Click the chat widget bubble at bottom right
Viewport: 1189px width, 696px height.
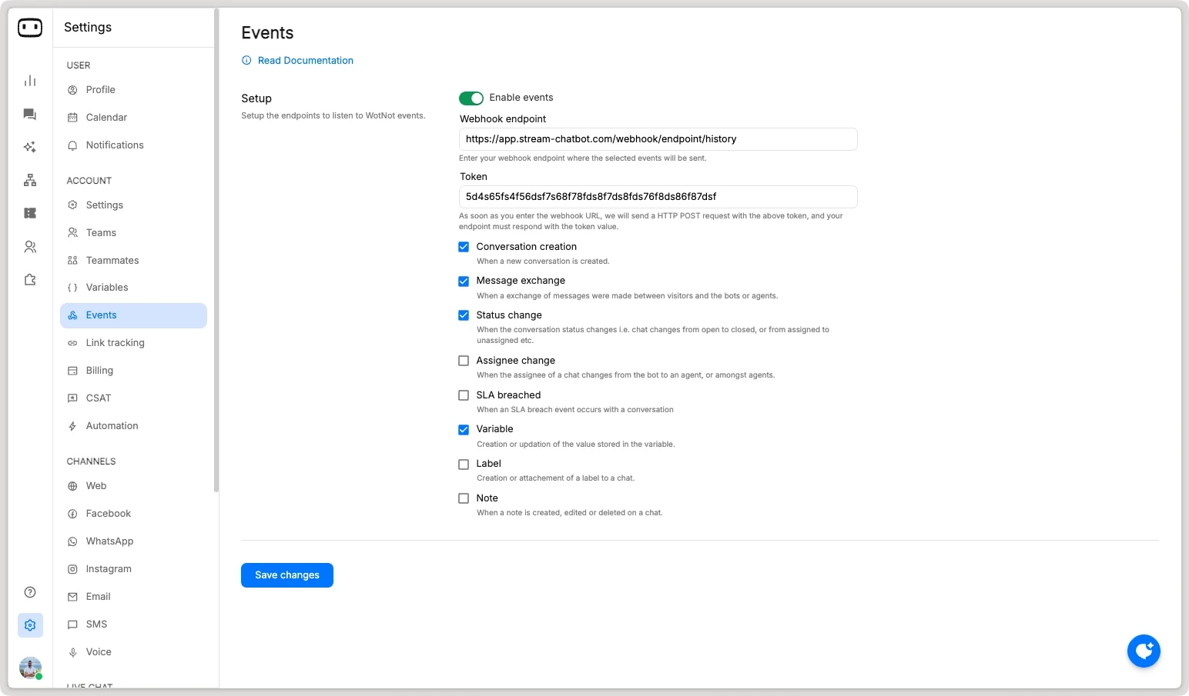1144,651
